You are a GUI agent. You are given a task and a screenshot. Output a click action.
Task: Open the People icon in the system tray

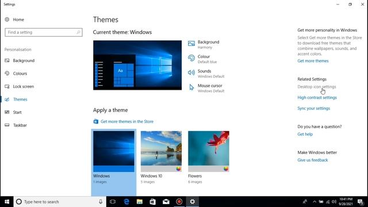click(x=305, y=201)
